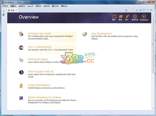Go to Workbench via the play icon
This screenshot has width=156, height=116.
144,17
